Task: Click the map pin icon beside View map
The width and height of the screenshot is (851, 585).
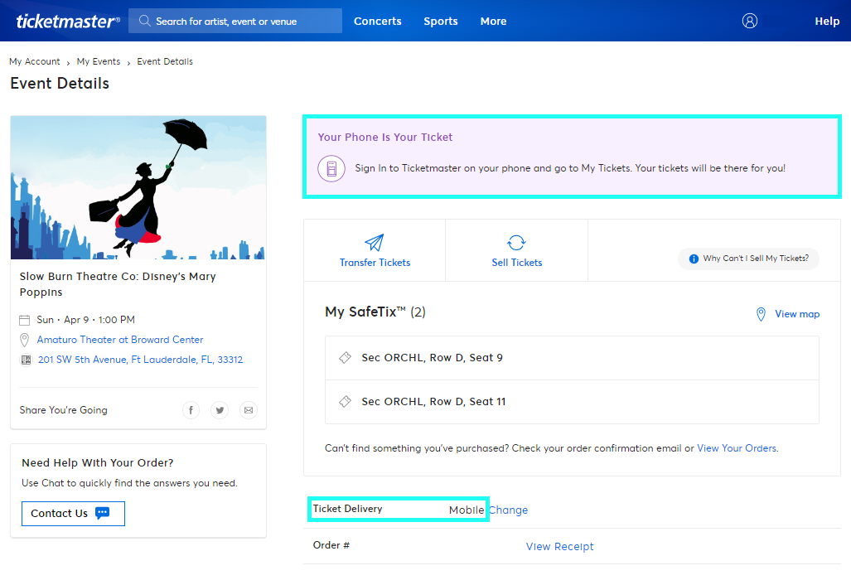Action: pyautogui.click(x=761, y=314)
